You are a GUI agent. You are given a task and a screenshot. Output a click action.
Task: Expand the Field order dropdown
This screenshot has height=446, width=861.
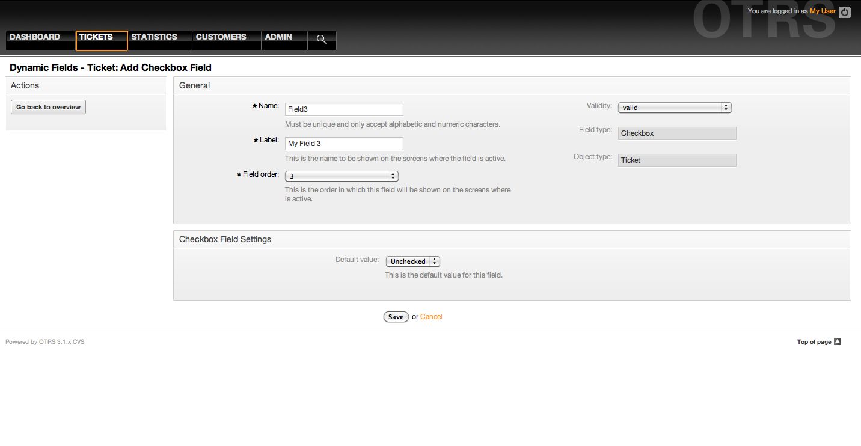pos(342,176)
